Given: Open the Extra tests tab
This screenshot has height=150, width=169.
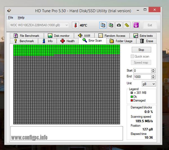Looking at the screenshot, I should coord(143,36).
